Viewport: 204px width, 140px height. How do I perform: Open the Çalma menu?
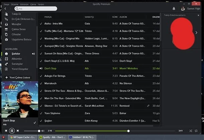click(x=33, y=4)
